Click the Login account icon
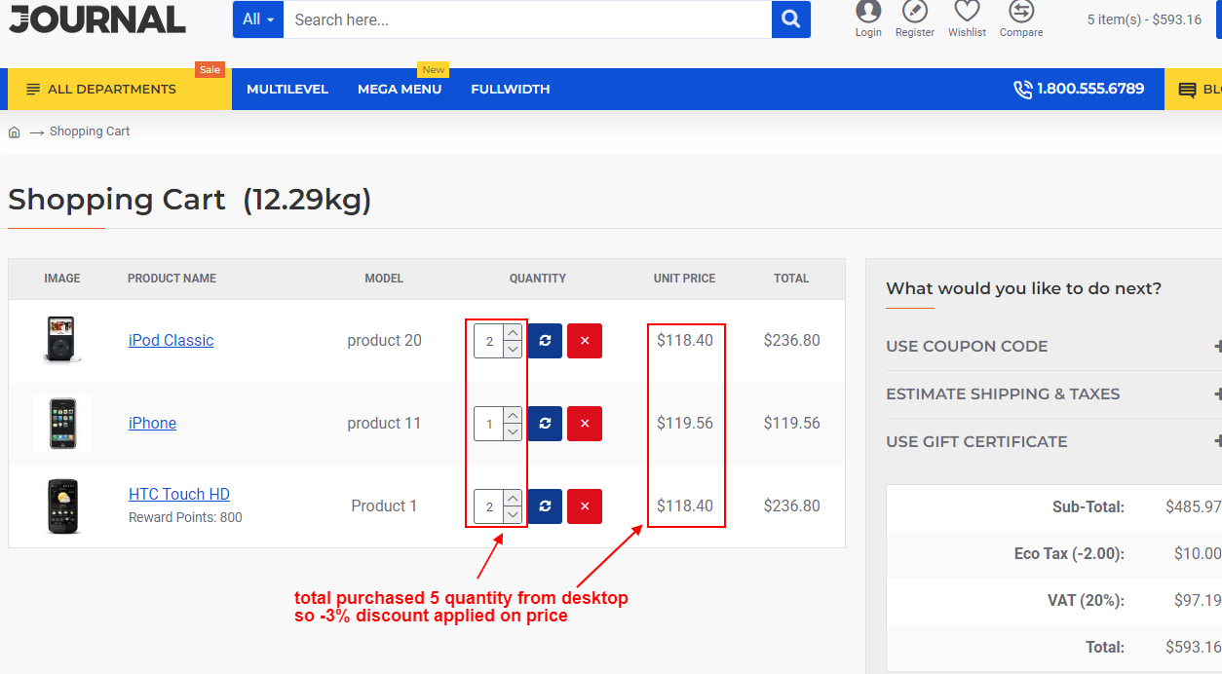This screenshot has height=674, width=1222. point(867,14)
